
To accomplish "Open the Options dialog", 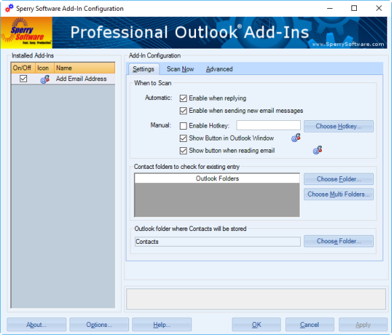I will coord(99,324).
